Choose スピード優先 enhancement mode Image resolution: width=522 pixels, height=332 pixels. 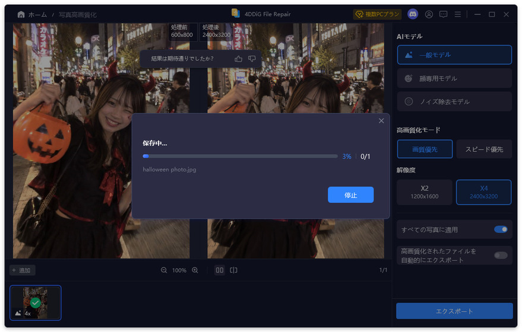[x=484, y=149]
